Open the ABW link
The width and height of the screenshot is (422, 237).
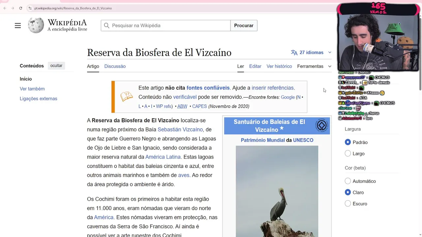182,106
